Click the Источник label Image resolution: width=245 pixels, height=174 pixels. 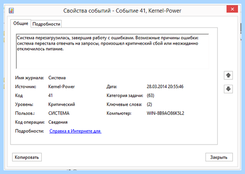[25, 86]
